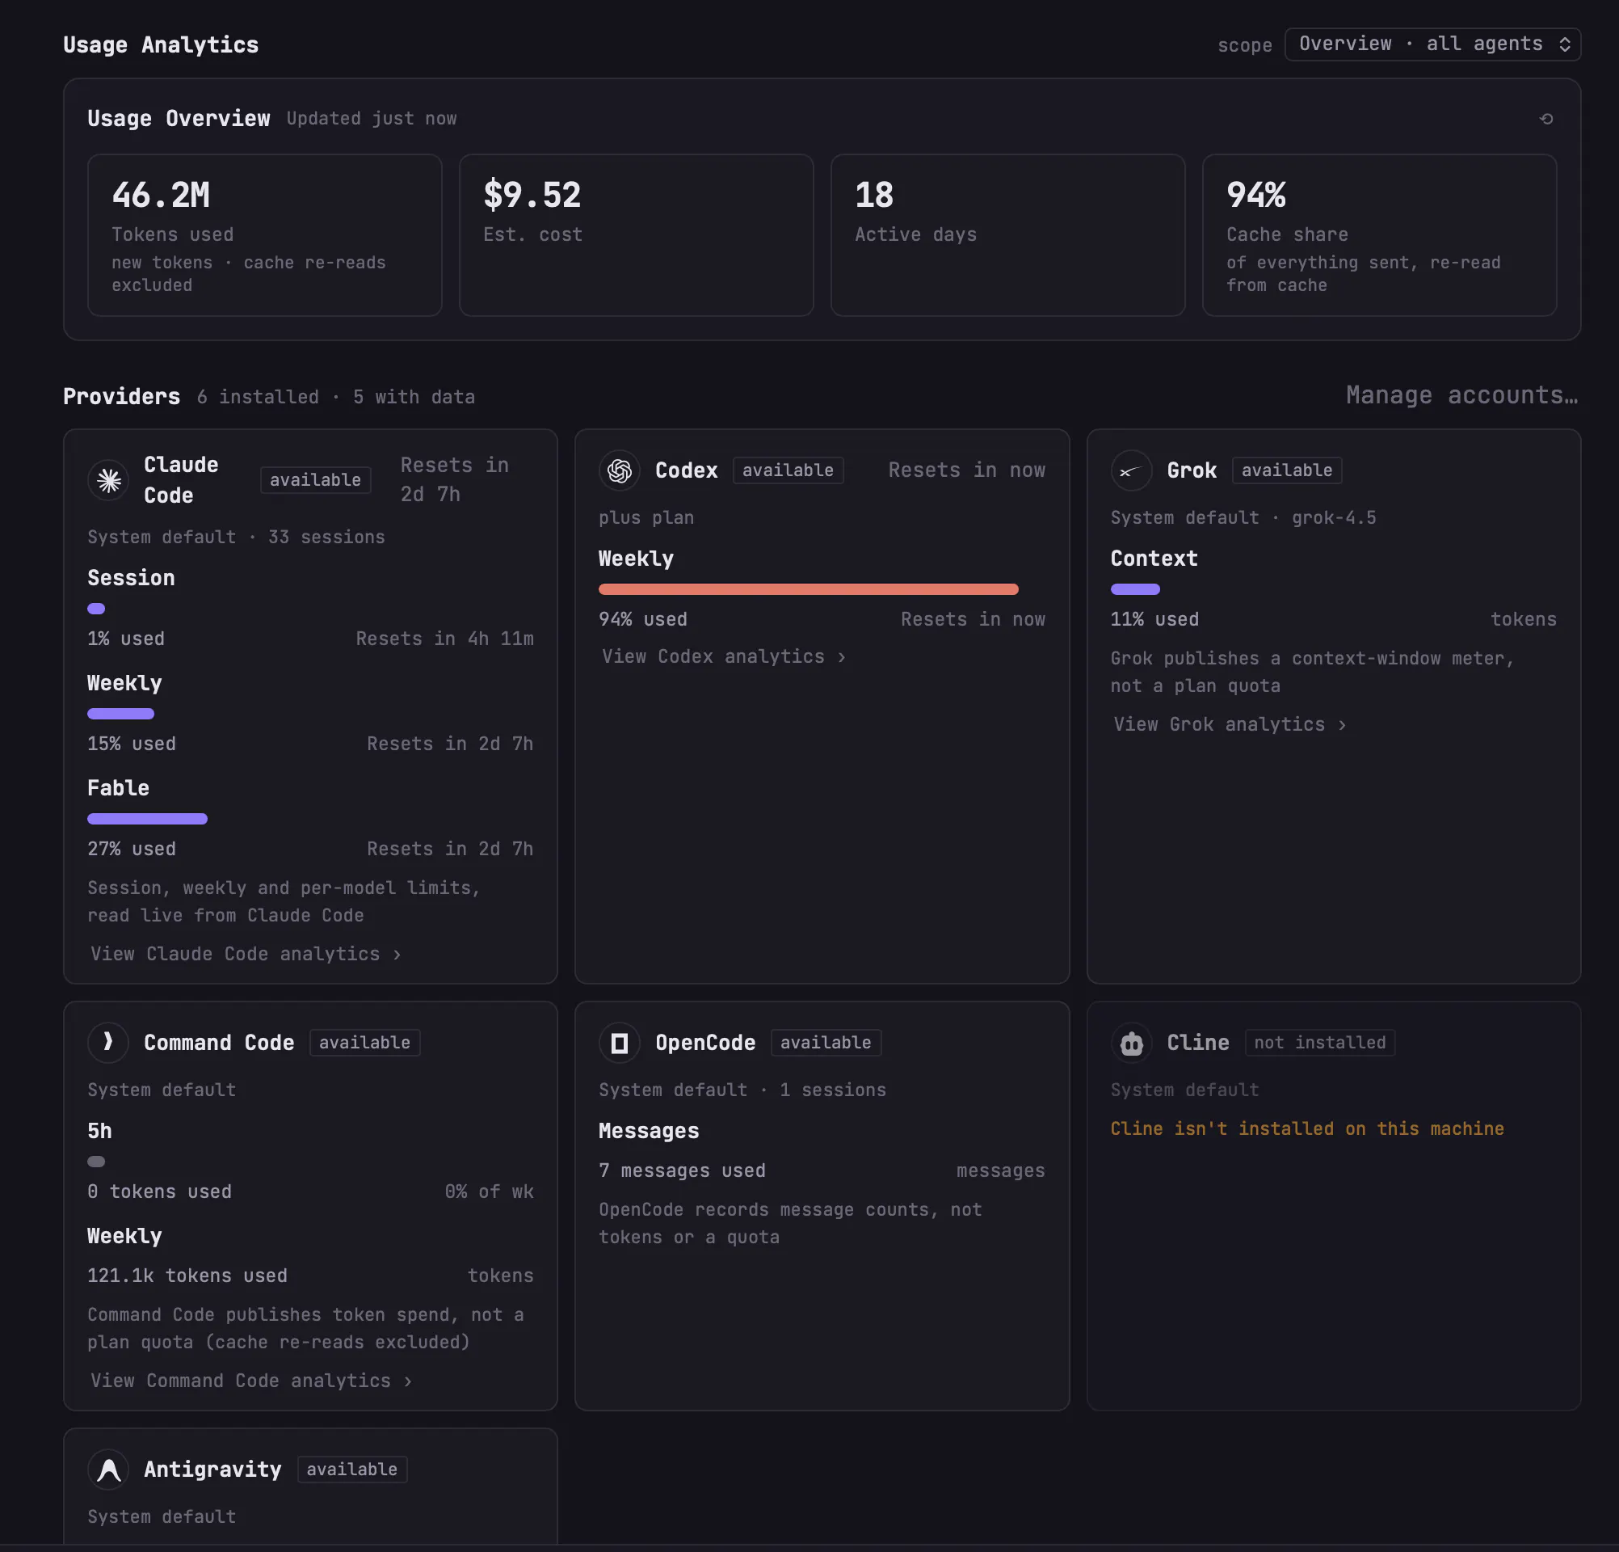1619x1552 pixels.
Task: Click the 7 messages used value
Action: 683,1170
